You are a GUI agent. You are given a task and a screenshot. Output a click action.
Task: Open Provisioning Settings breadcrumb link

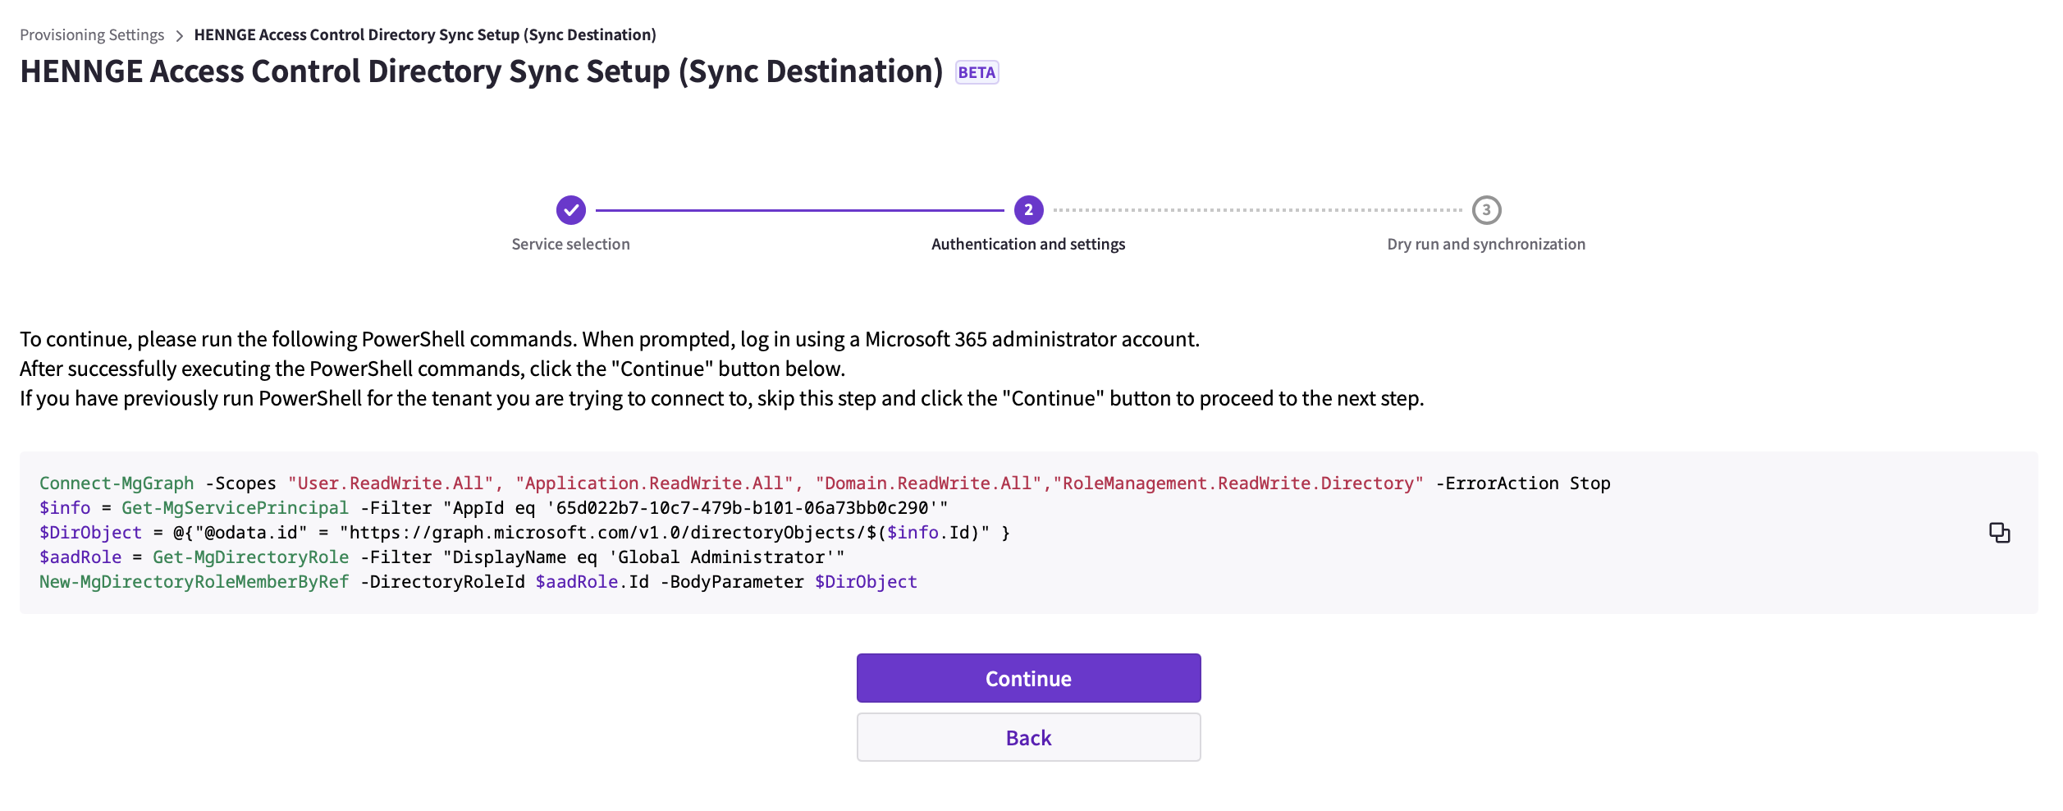pos(92,34)
